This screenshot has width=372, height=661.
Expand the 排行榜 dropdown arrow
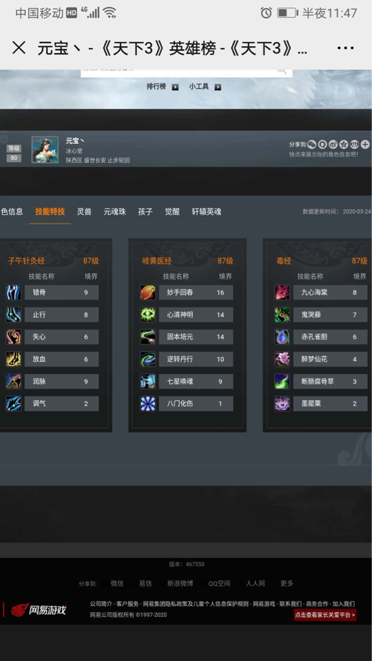176,87
